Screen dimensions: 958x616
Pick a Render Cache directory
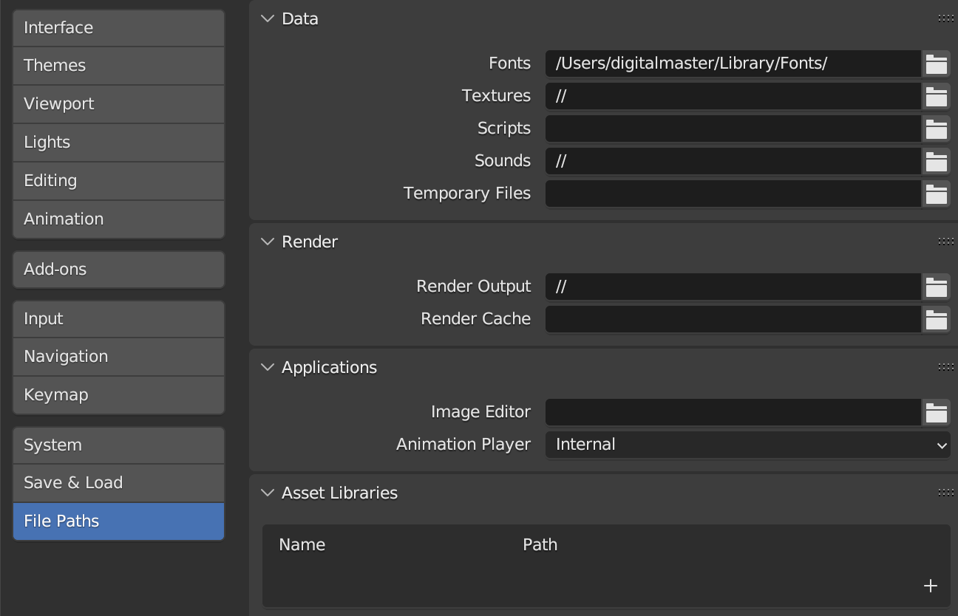(x=936, y=319)
